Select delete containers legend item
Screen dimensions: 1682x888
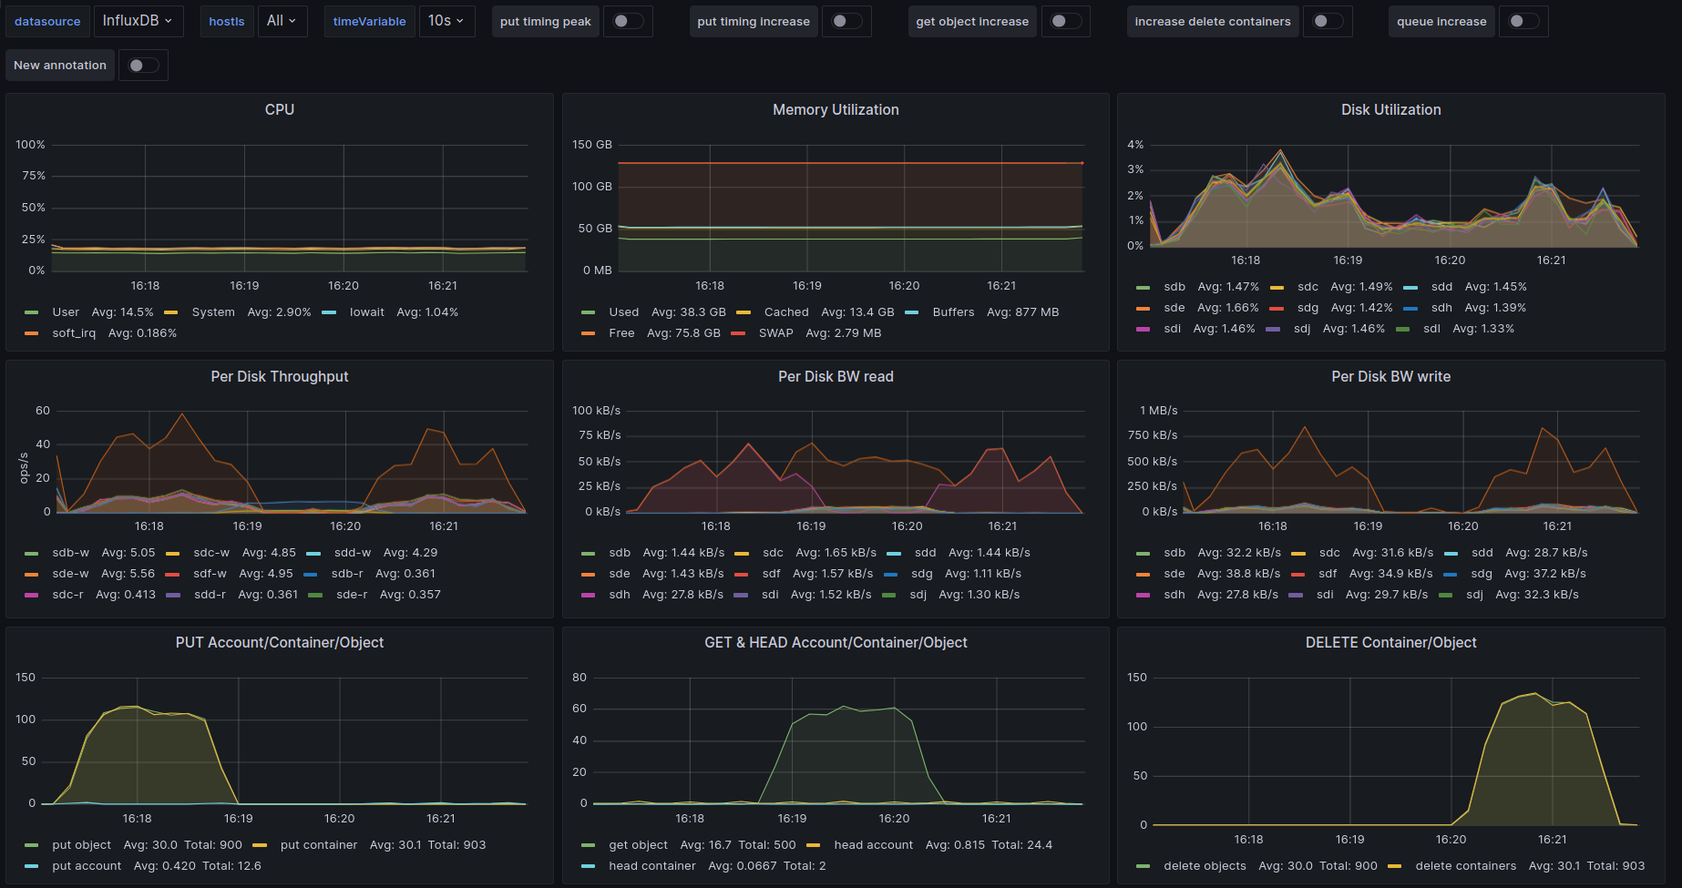click(1465, 866)
